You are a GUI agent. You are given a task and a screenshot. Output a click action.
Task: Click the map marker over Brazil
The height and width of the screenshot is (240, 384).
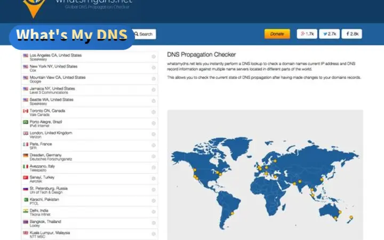(x=232, y=213)
